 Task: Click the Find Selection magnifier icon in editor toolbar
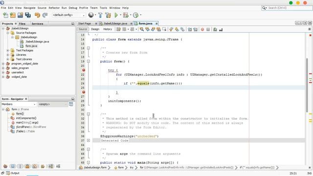tap(142, 29)
